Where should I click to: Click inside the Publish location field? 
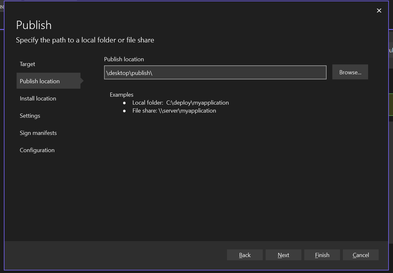[x=215, y=72]
